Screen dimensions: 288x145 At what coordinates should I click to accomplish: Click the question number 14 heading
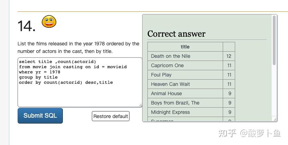pyautogui.click(x=27, y=26)
